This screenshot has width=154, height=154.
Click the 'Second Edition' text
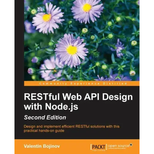45,117
